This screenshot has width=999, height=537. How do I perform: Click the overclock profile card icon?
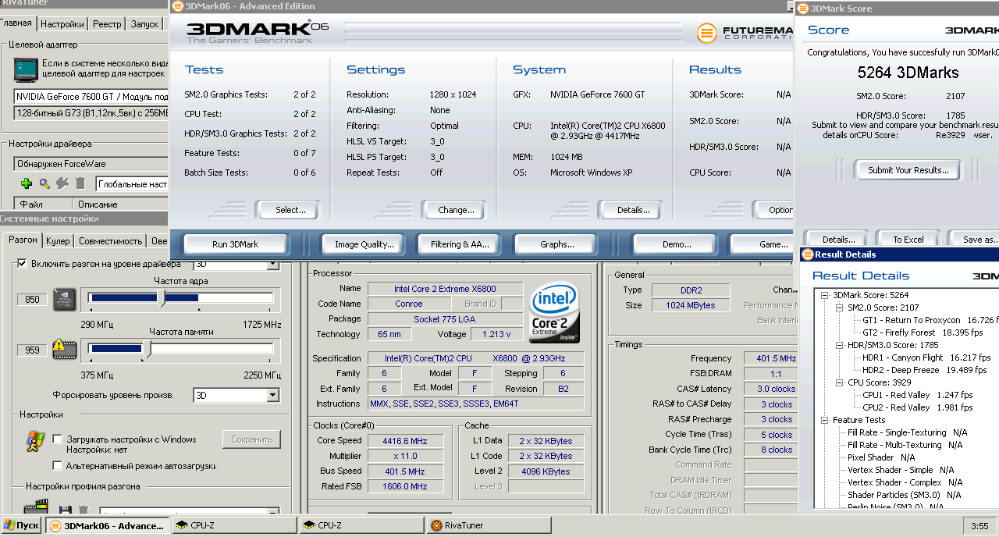coord(36,507)
